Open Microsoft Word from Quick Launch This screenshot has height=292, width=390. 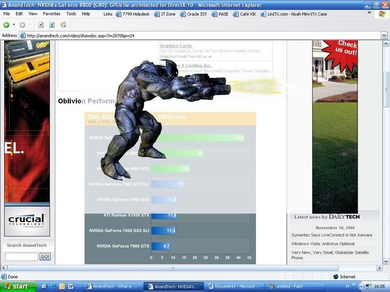click(x=71, y=286)
